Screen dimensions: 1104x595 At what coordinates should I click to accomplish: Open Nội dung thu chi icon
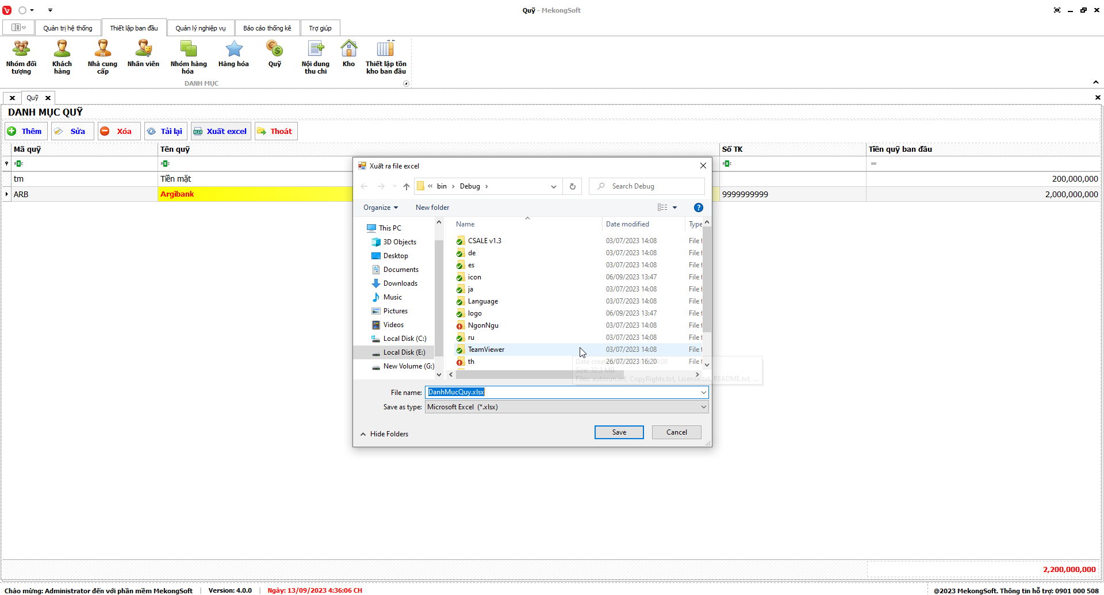[316, 57]
